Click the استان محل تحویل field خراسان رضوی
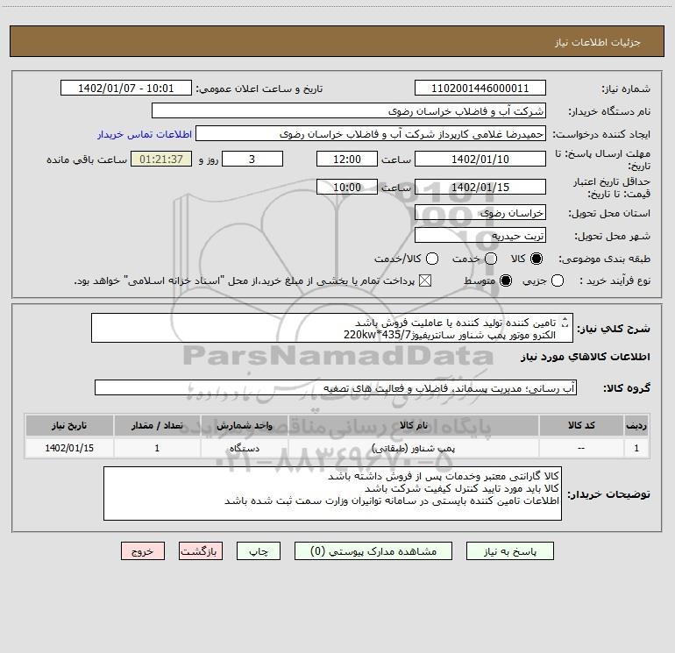 (480, 213)
